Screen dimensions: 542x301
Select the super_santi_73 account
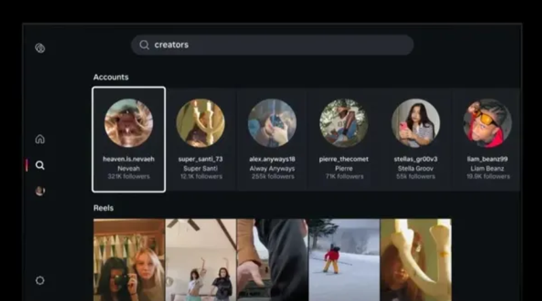click(x=201, y=139)
